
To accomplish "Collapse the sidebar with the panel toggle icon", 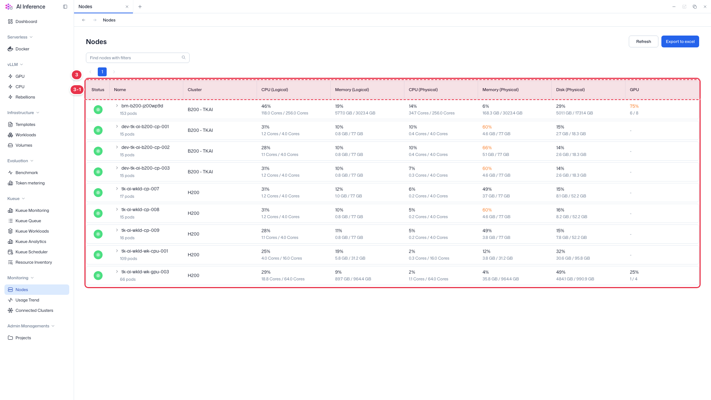I will point(65,7).
